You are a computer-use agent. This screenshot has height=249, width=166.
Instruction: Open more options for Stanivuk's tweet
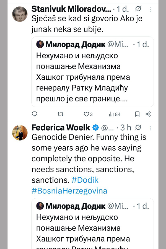pyautogui.click(x=151, y=9)
